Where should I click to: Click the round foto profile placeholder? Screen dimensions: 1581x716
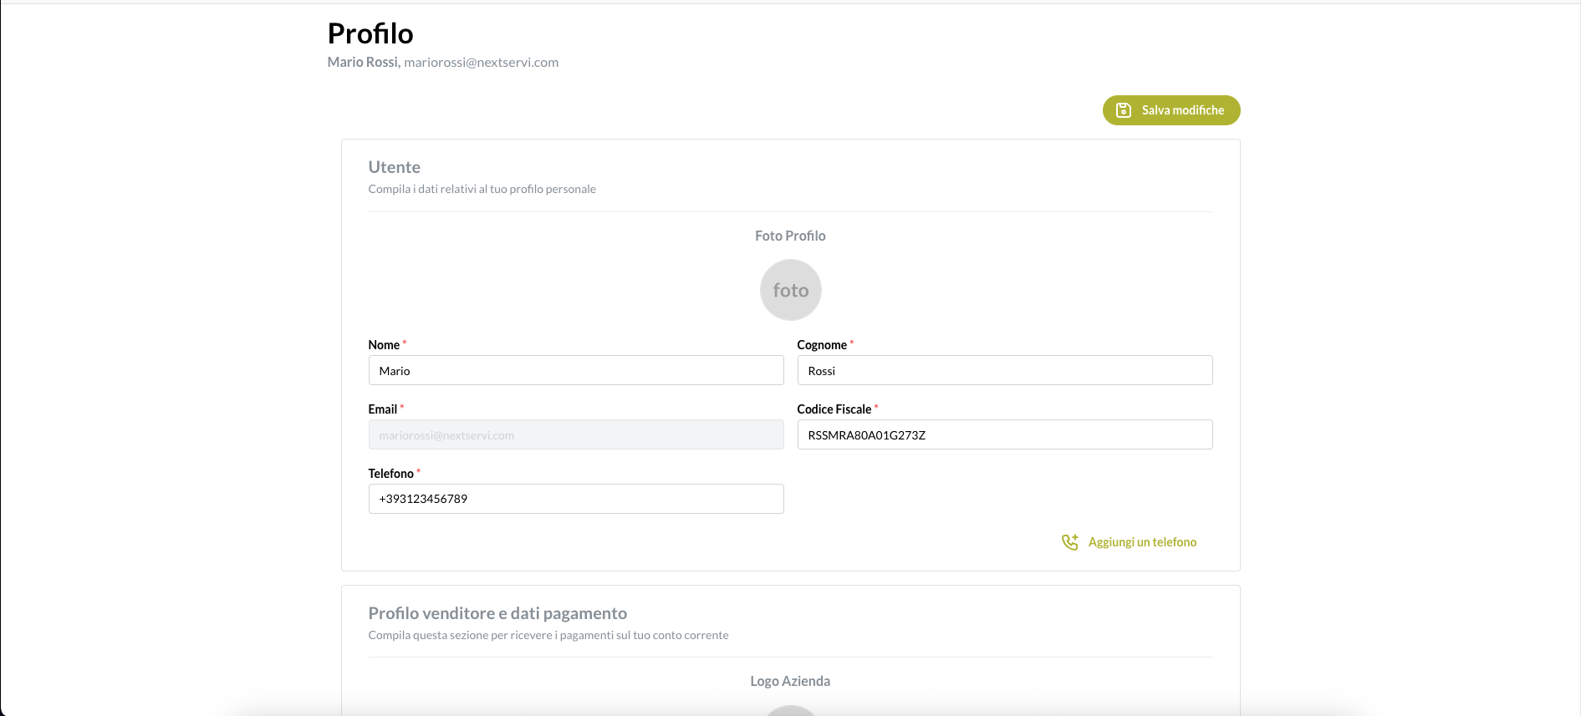click(790, 290)
